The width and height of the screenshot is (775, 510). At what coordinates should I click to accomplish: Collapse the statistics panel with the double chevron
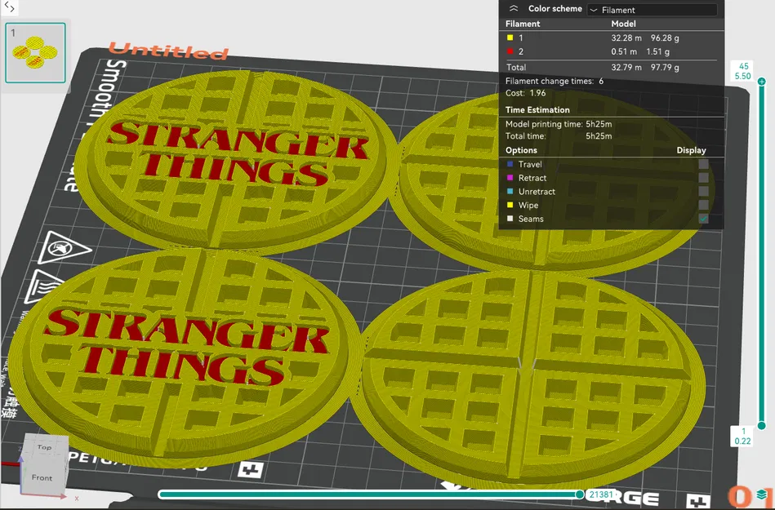pos(515,7)
